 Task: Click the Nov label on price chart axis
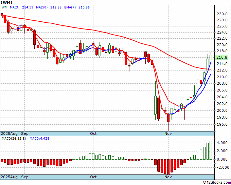[168, 134]
